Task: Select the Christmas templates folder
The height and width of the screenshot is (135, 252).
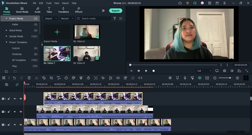Action: click(x=17, y=54)
